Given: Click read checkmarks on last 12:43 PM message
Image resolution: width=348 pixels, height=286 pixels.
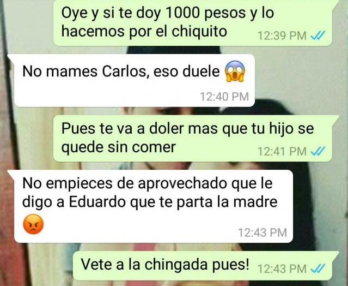Looking at the screenshot, I should [318, 269].
